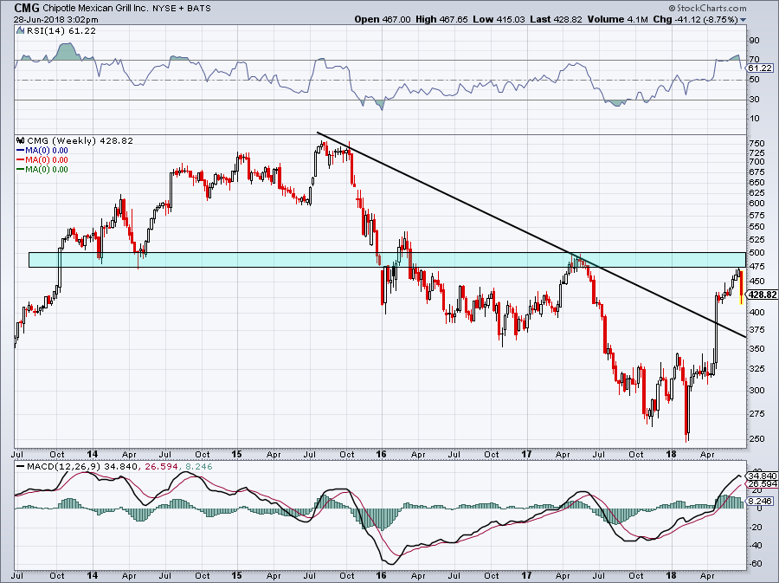The width and height of the screenshot is (779, 583).
Task: Open the StockCharts.com link
Action: click(707, 8)
